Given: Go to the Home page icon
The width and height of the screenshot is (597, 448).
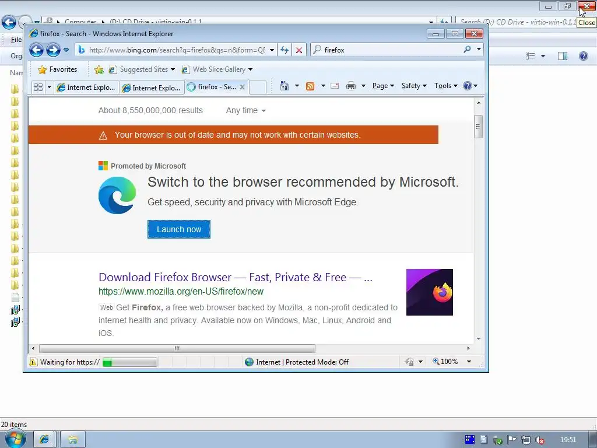Looking at the screenshot, I should [x=285, y=86].
